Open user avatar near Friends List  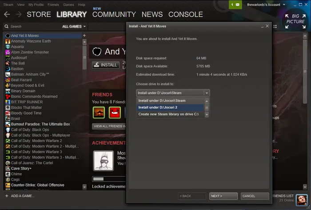[x=301, y=200]
